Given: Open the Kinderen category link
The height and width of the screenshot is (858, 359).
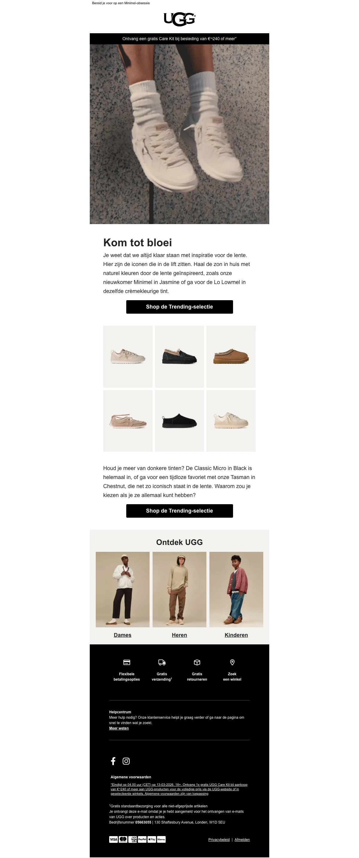Looking at the screenshot, I should [236, 635].
